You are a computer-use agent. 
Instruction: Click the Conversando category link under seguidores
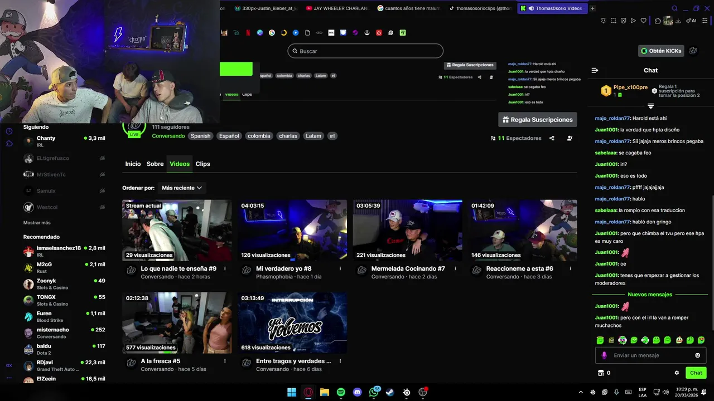(168, 136)
